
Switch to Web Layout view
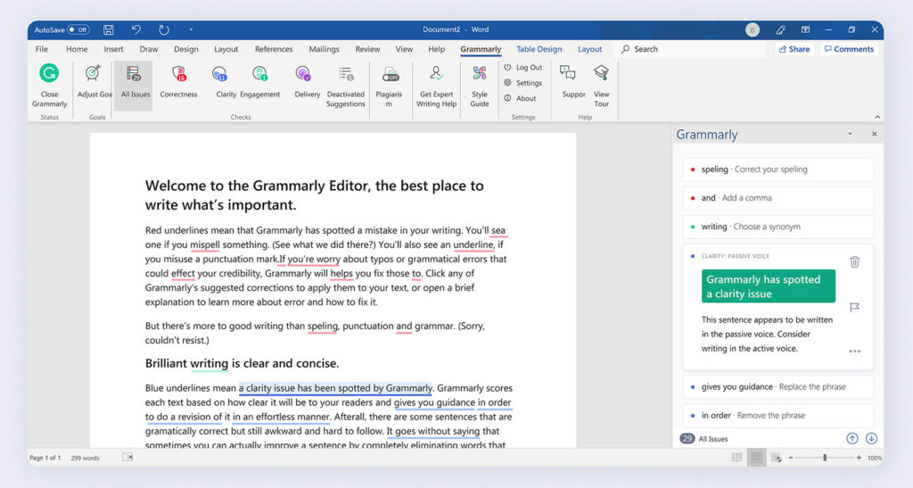tap(776, 458)
